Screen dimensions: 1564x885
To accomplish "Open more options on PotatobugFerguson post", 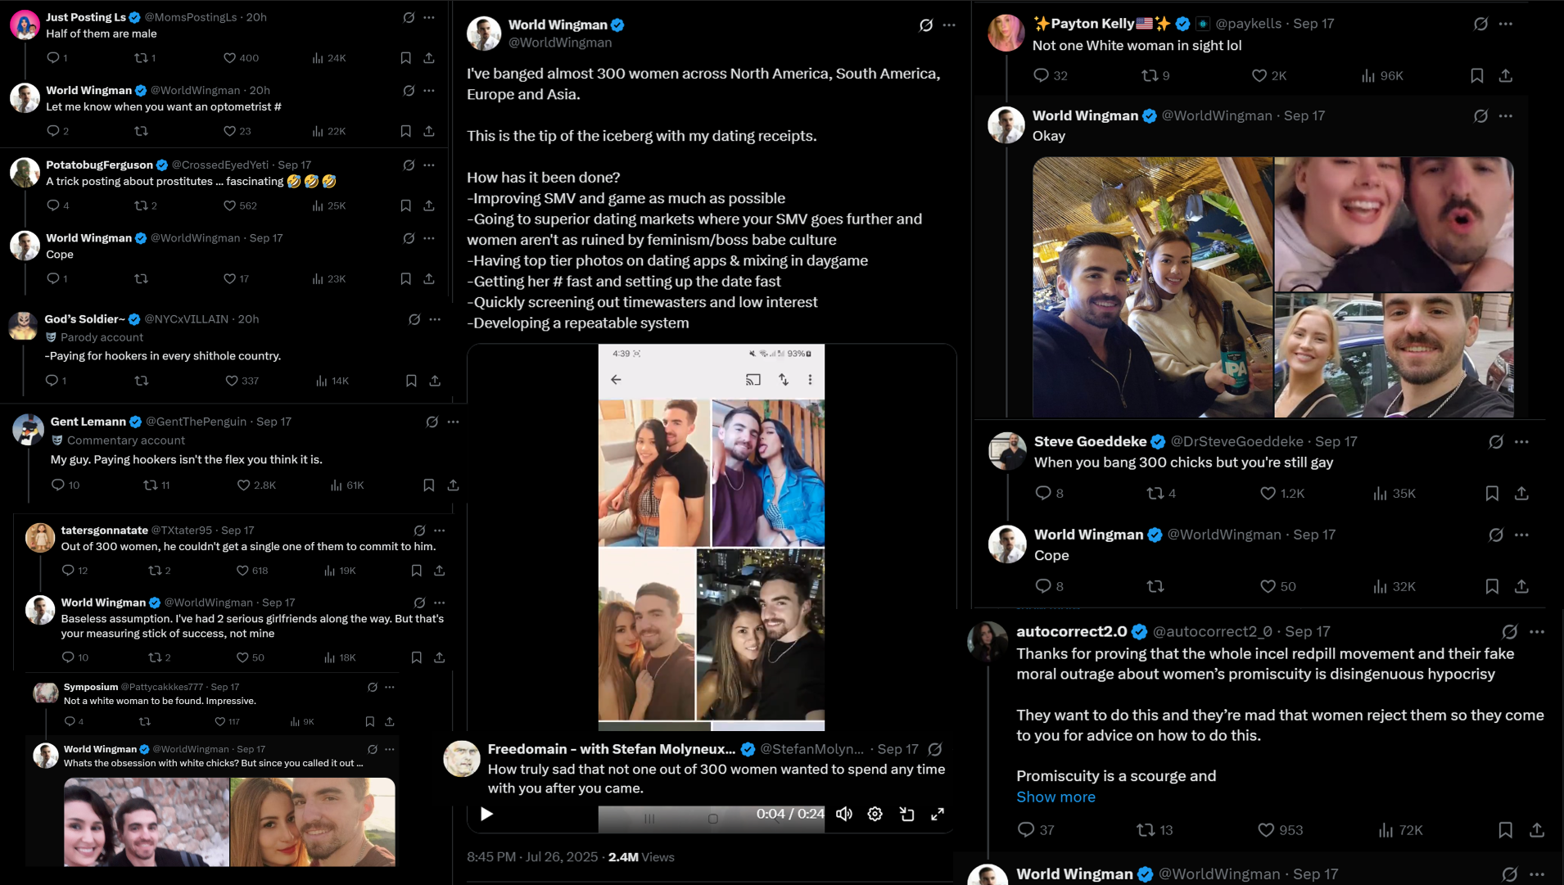I will tap(429, 165).
